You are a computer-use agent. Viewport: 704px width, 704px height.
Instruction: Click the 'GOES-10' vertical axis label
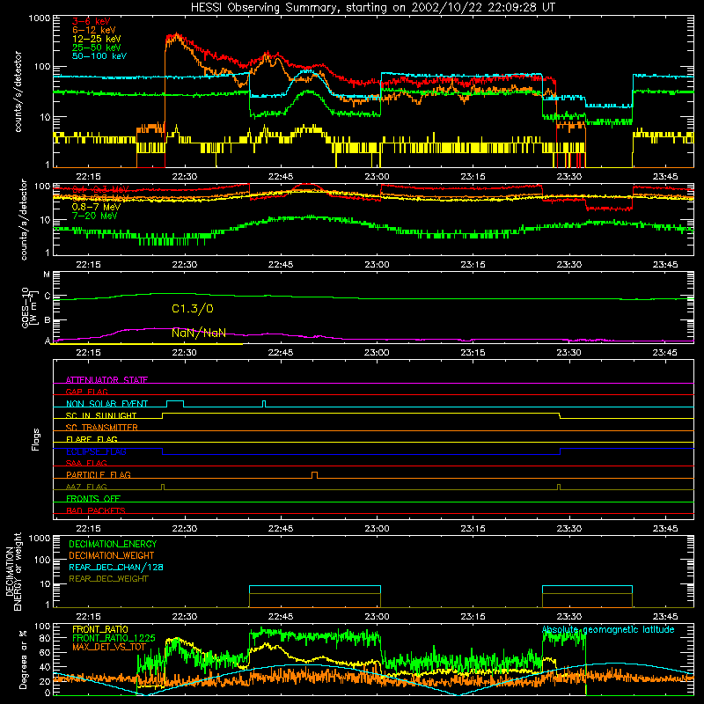point(28,307)
